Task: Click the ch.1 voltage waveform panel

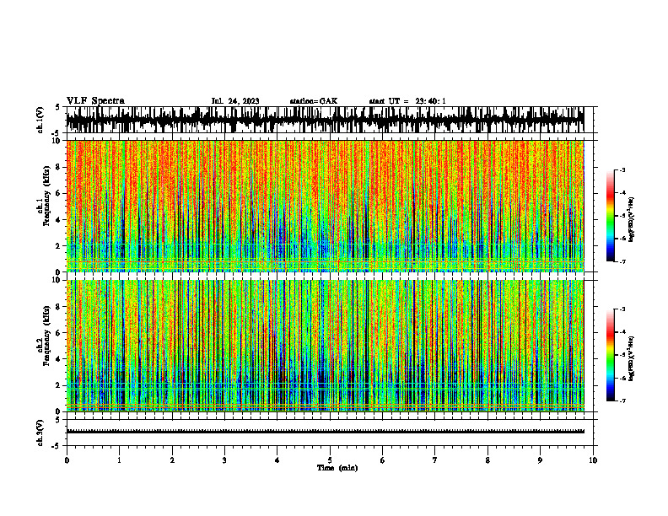Action: click(325, 120)
